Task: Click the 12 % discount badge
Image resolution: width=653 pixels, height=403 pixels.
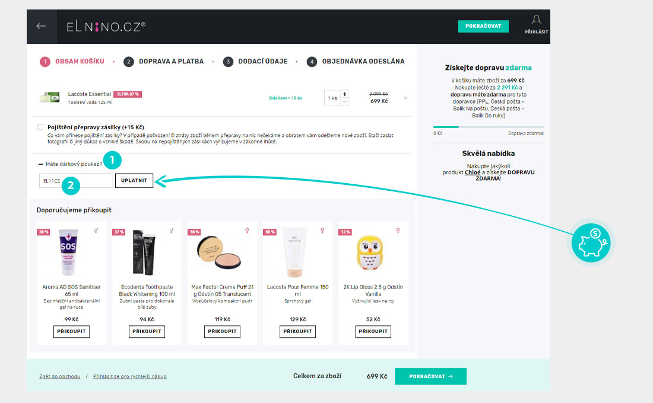Action: point(345,232)
